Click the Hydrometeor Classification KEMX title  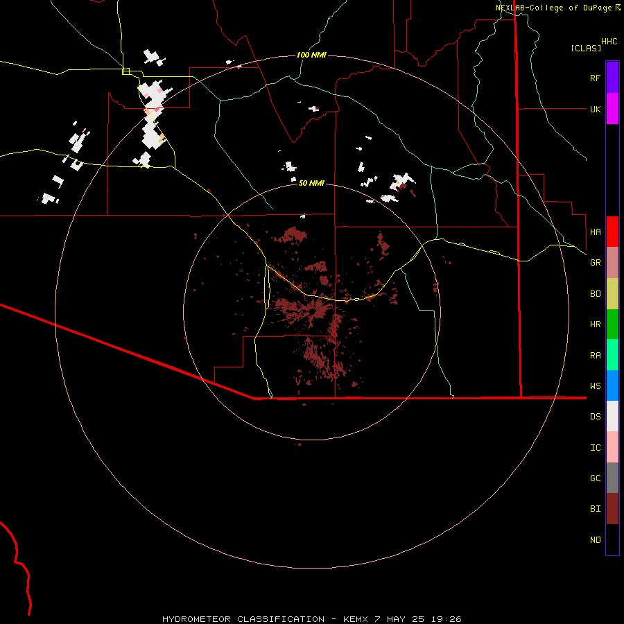tap(311, 619)
